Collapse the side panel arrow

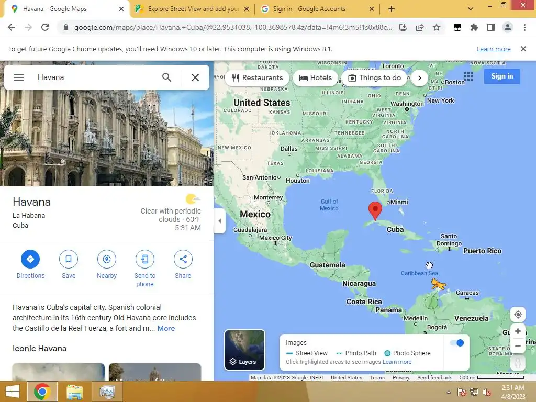[219, 221]
